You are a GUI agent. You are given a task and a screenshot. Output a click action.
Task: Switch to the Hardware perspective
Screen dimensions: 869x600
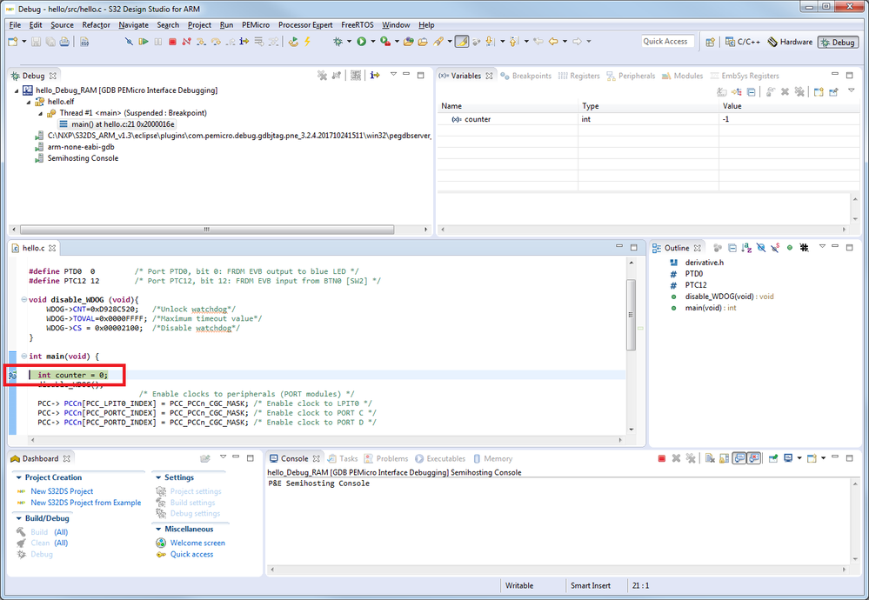[790, 42]
